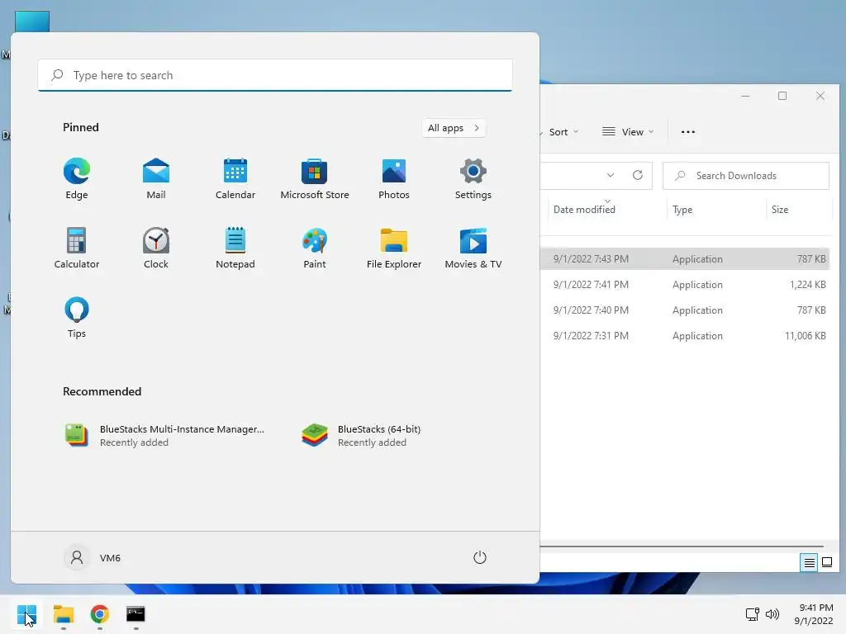Image resolution: width=846 pixels, height=634 pixels.
Task: Select the 11,006 KB application row
Action: (685, 336)
